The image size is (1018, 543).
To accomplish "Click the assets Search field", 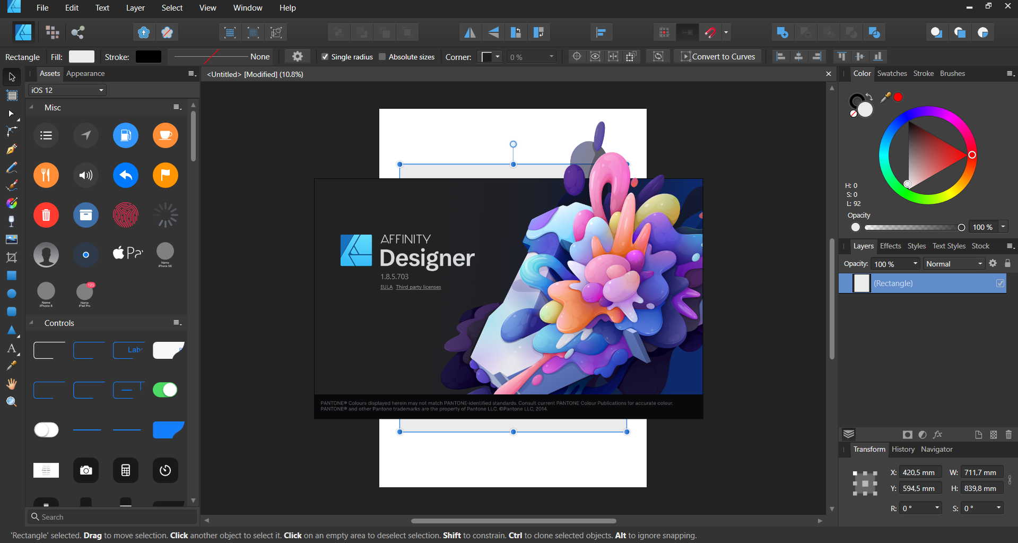I will pos(112,517).
